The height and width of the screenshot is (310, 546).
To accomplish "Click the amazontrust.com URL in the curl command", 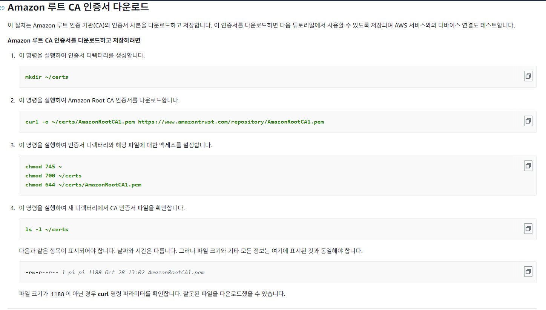I will [231, 122].
